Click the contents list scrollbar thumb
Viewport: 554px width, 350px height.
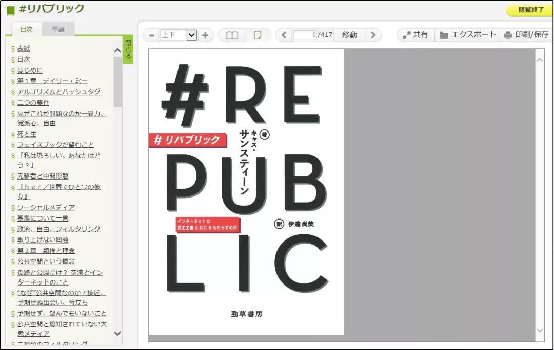point(117,81)
